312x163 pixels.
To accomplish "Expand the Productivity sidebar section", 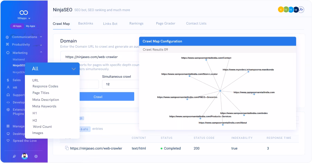I will pyautogui.click(x=41, y=45).
